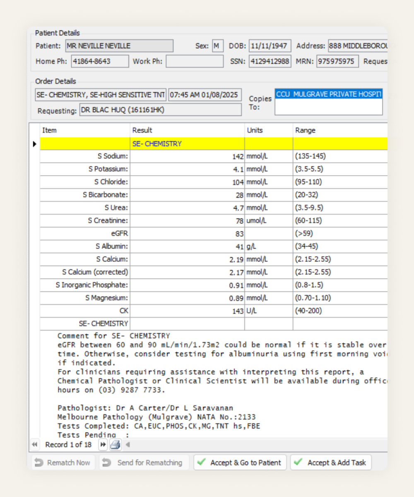The width and height of the screenshot is (414, 497).
Task: Select the S Urea row label
Action: [116, 207]
